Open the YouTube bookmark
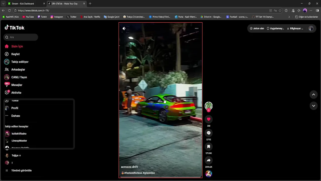 coord(28,17)
